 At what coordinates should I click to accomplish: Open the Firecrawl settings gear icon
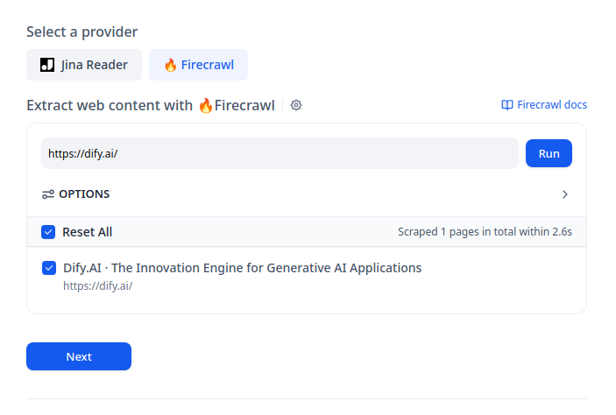pyautogui.click(x=296, y=105)
